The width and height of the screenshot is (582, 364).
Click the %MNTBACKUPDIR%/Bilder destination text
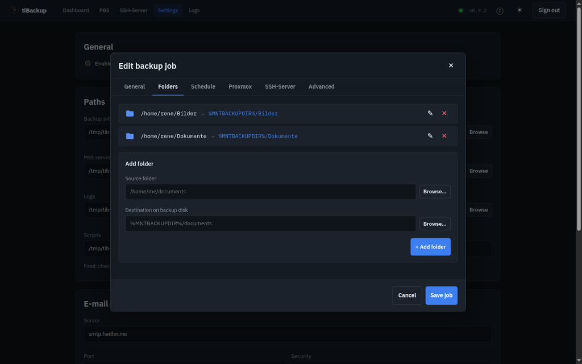point(243,114)
